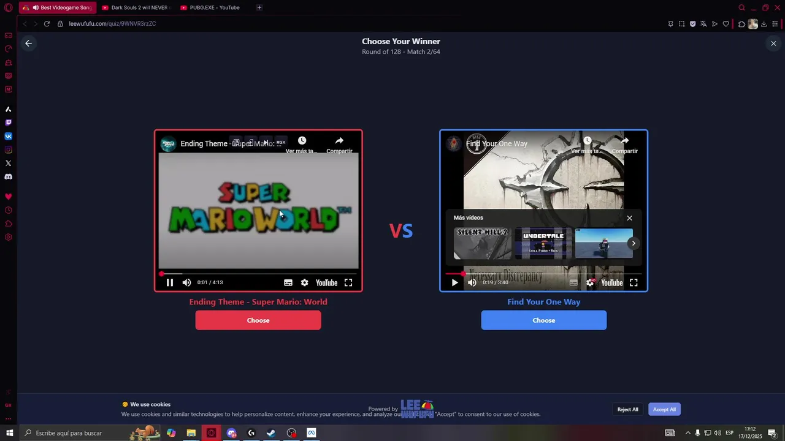Open X (Twitter) in the Opera sidebar
This screenshot has height=441, width=785.
tap(9, 164)
